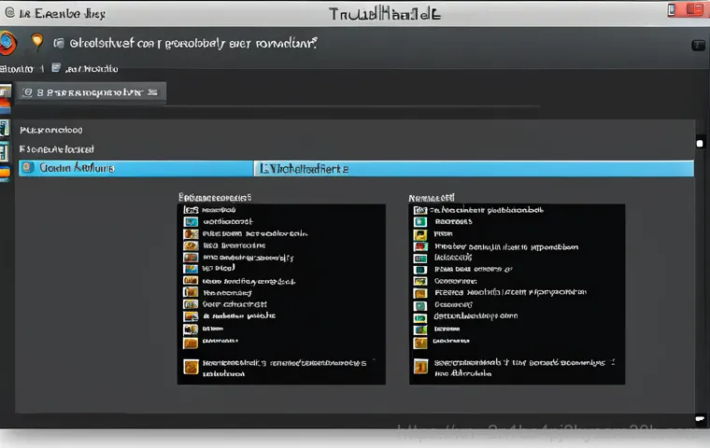The image size is (710, 448).
Task: Click the blue column header right of selected row
Action: (x=473, y=169)
